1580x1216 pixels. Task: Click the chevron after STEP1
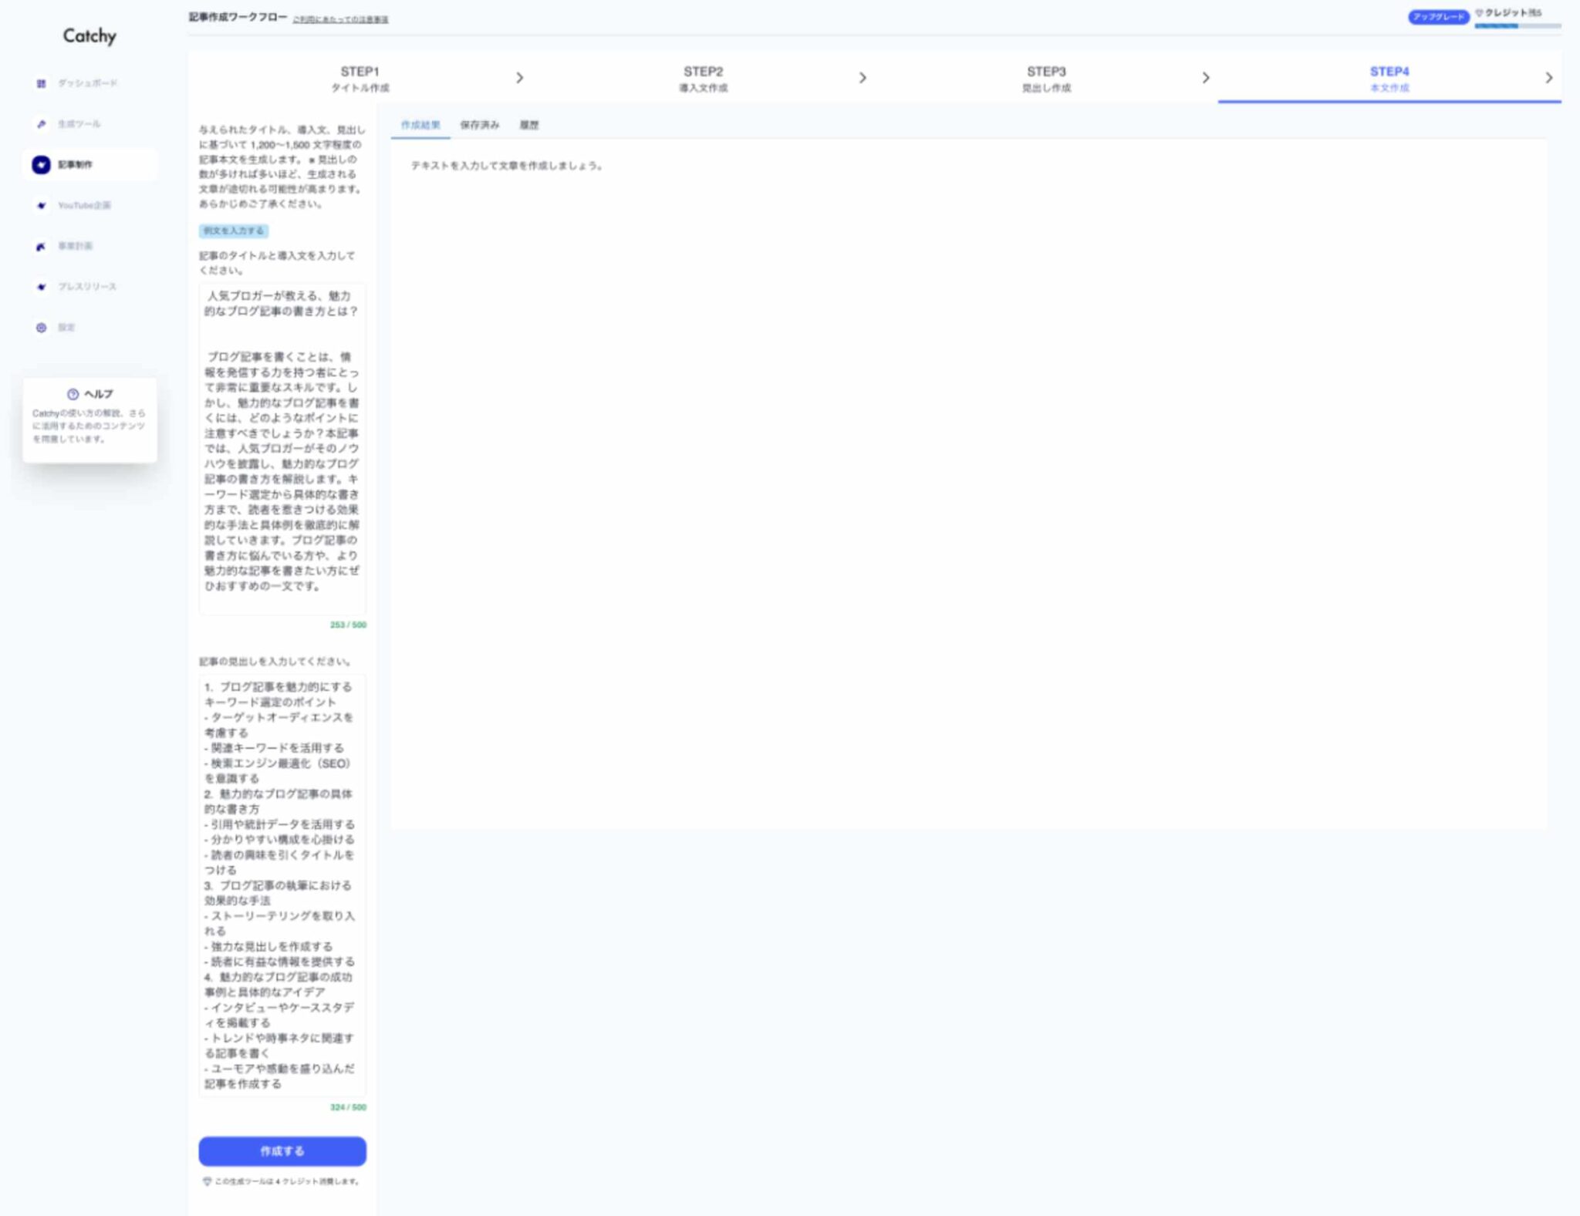[519, 78]
